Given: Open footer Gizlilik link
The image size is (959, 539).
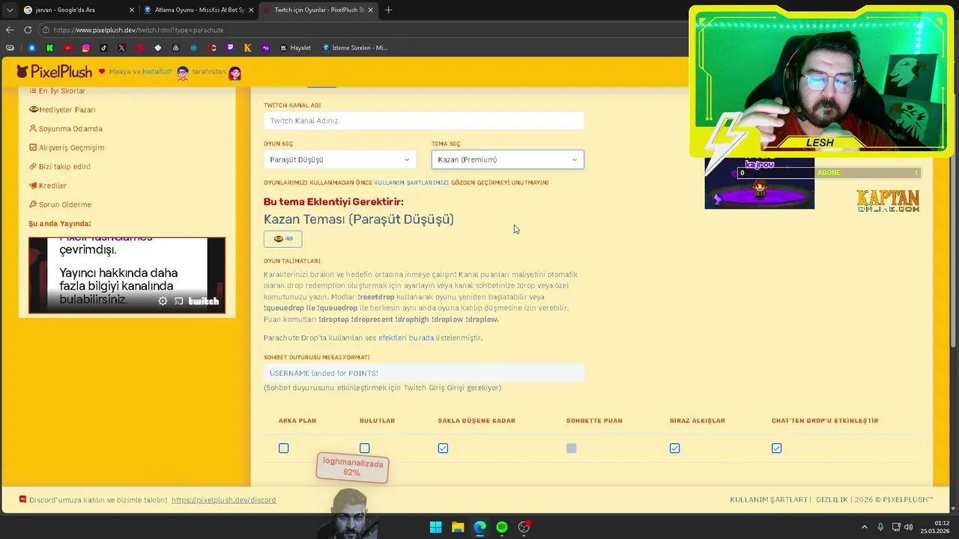Looking at the screenshot, I should 832,500.
